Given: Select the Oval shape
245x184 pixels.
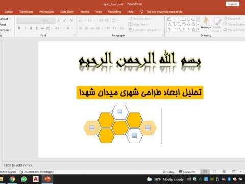Looking at the screenshot, I should coord(188,19).
